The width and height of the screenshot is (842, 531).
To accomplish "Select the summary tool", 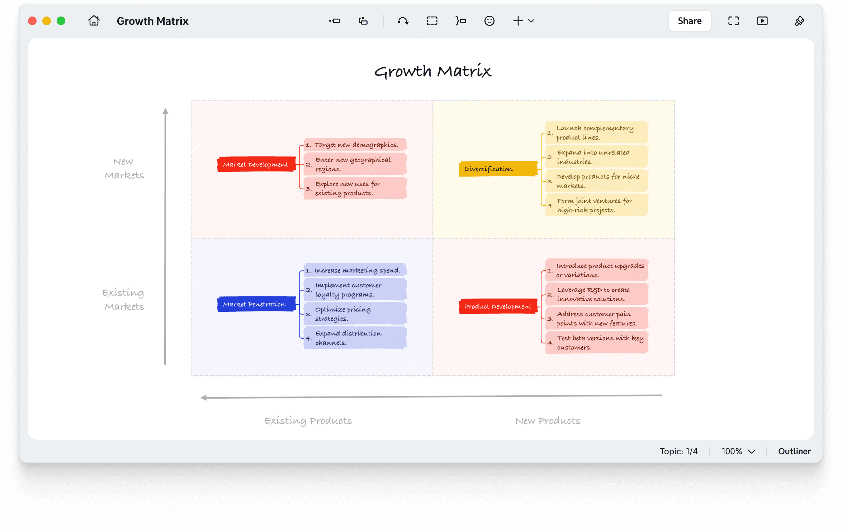I will pyautogui.click(x=460, y=21).
